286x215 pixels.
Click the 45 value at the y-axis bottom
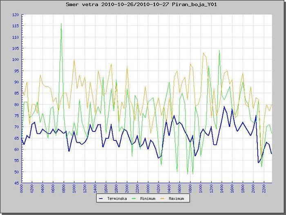click(16, 183)
